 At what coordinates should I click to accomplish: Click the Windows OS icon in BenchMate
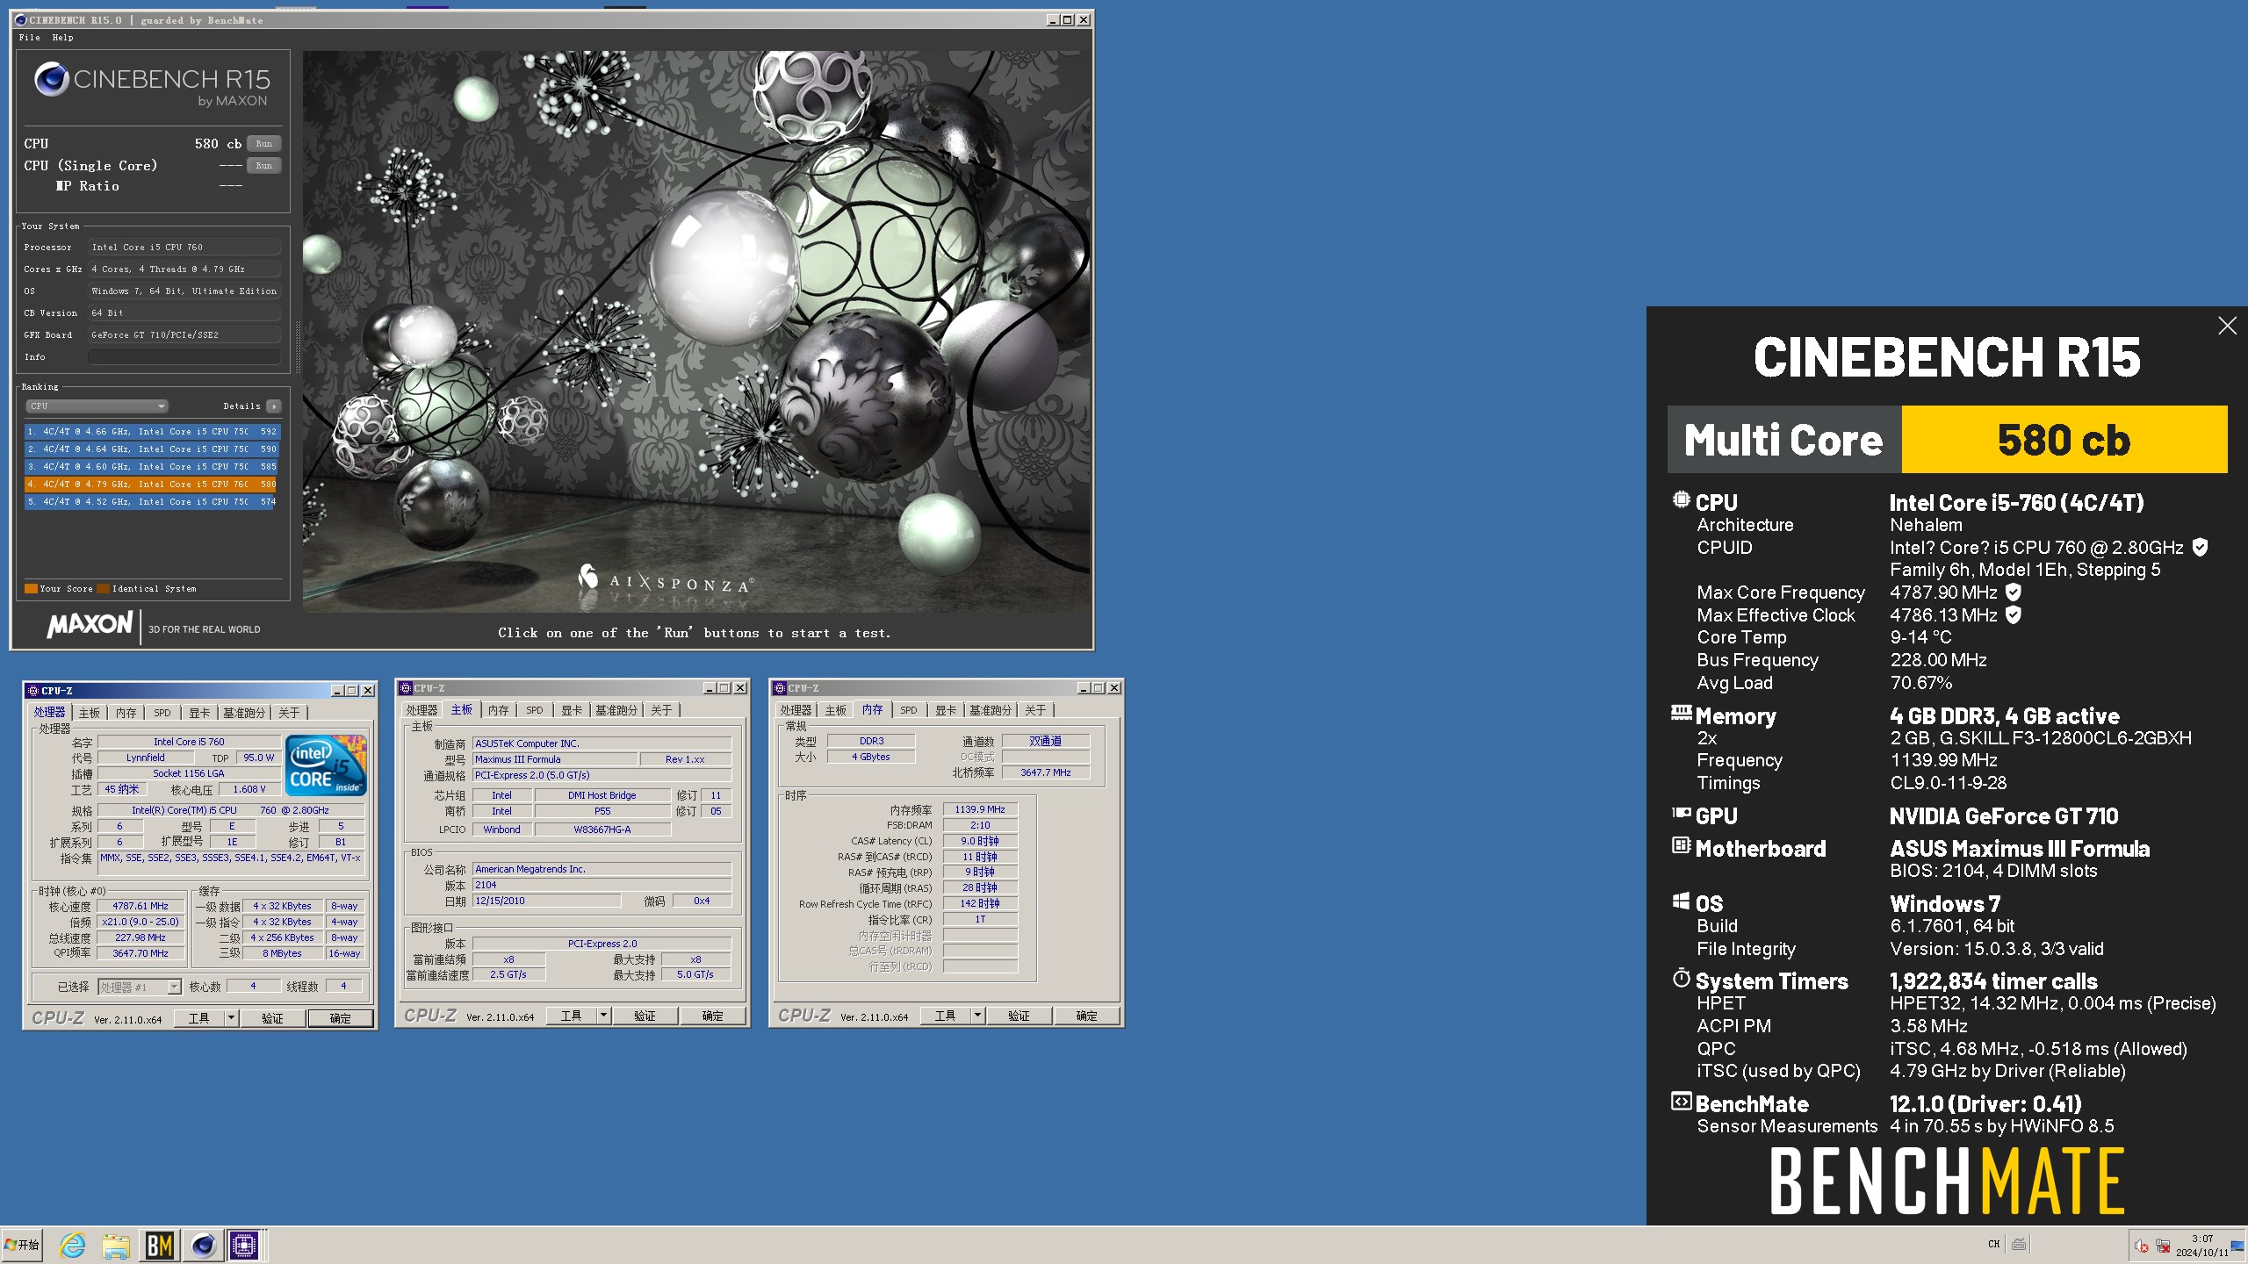tap(1681, 901)
